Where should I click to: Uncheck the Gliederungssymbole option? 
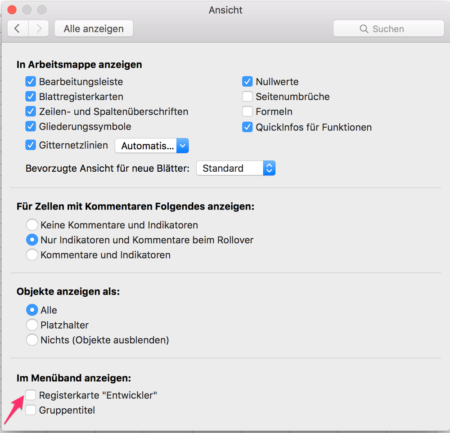coord(31,126)
